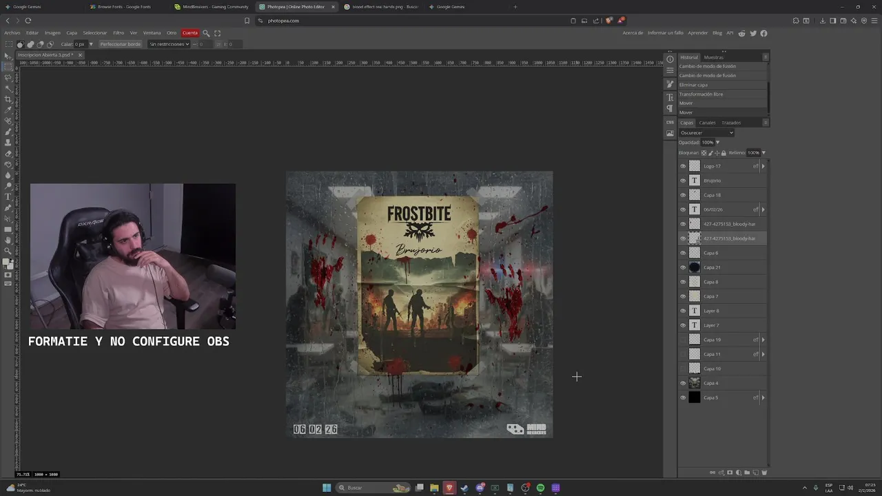Open the Archivo menu
The image size is (882, 496).
(x=12, y=33)
